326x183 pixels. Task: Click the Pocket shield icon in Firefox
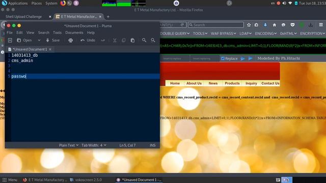pyautogui.click(x=292, y=25)
